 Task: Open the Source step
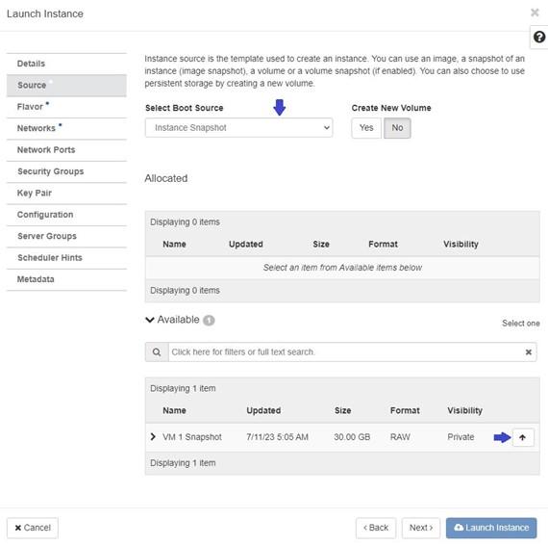click(x=66, y=85)
